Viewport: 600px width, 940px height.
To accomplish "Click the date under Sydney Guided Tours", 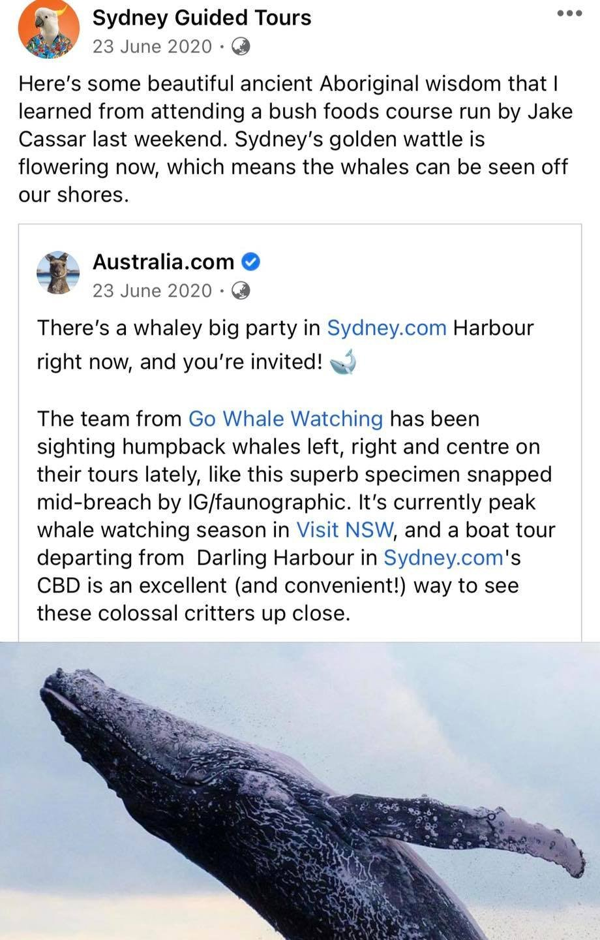I will 152,46.
